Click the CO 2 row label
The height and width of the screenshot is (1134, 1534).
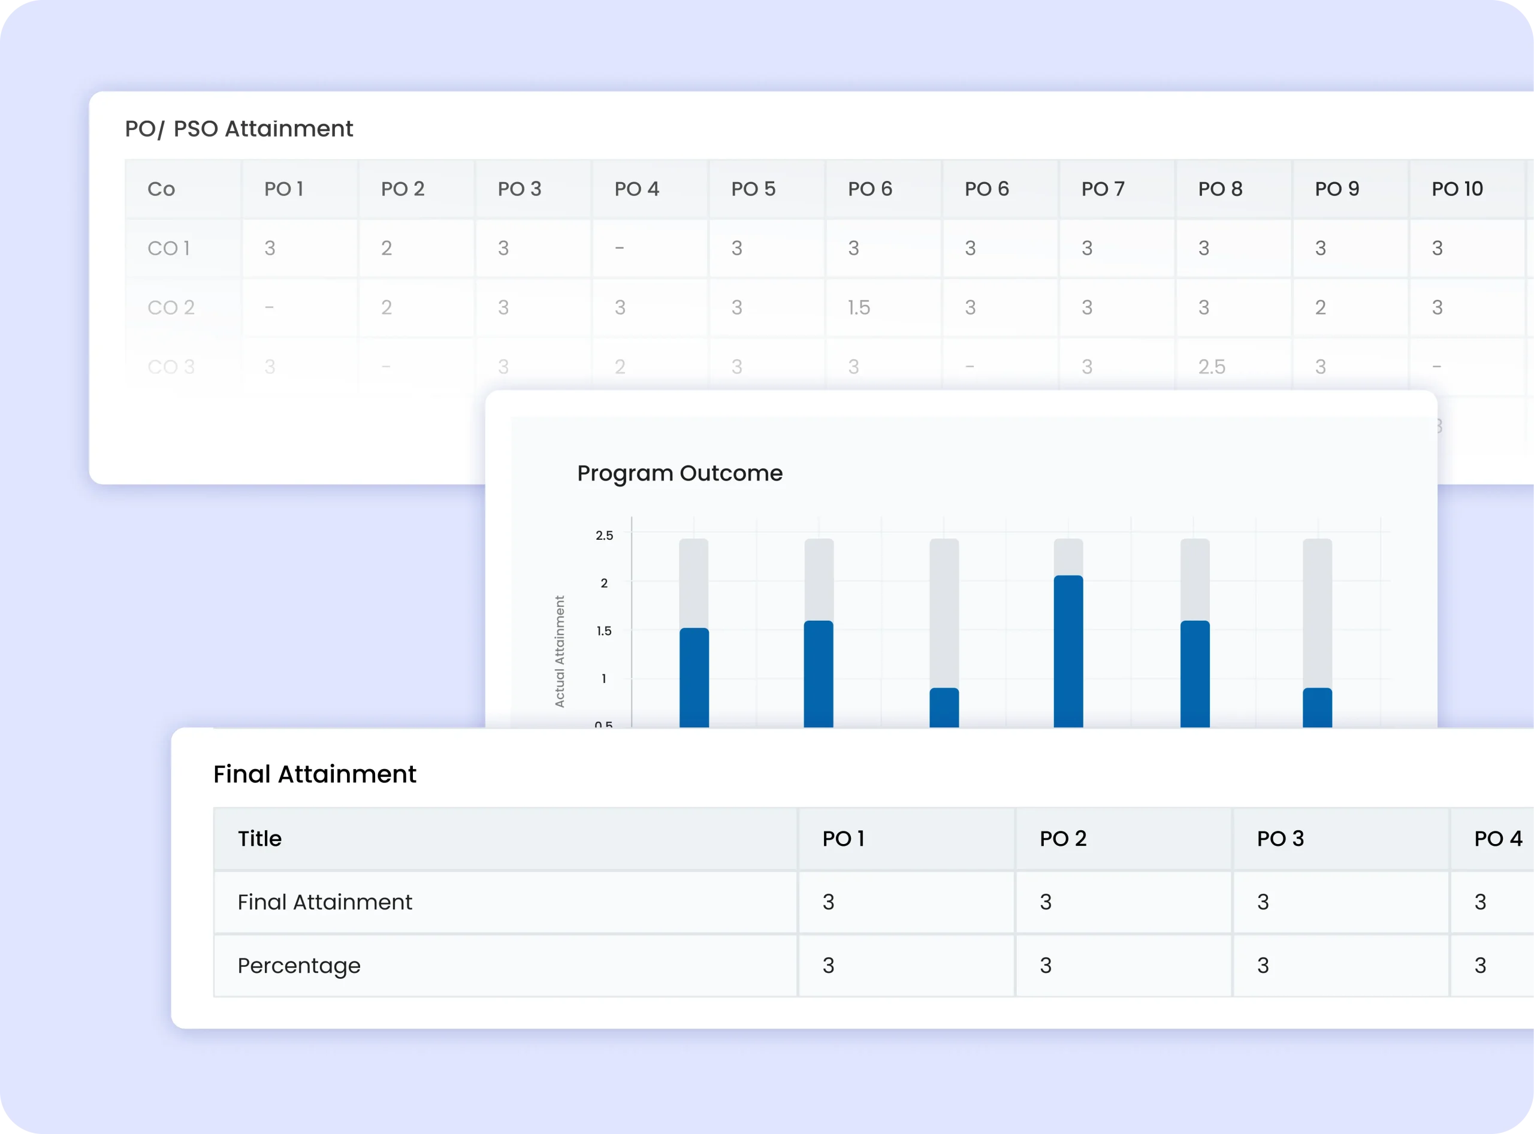(170, 307)
